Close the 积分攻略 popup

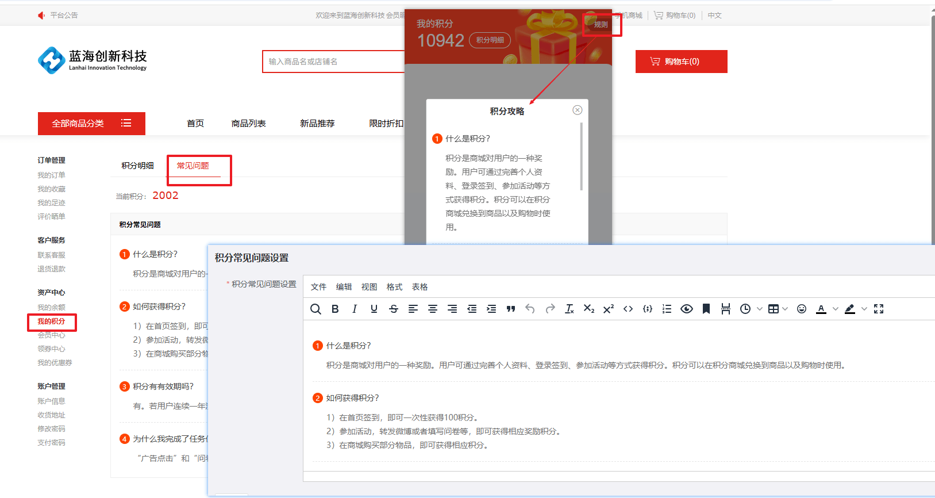tap(578, 110)
